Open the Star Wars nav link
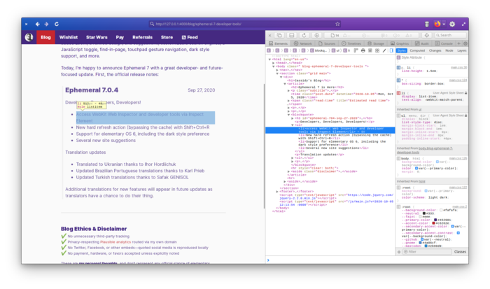Image resolution: width=490 pixels, height=289 pixels. [97, 37]
